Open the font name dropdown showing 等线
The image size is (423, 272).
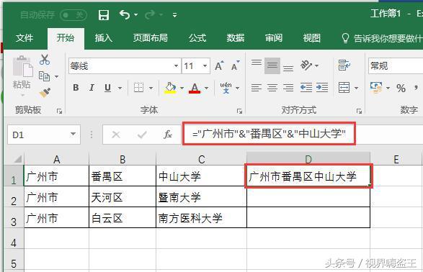click(176, 66)
